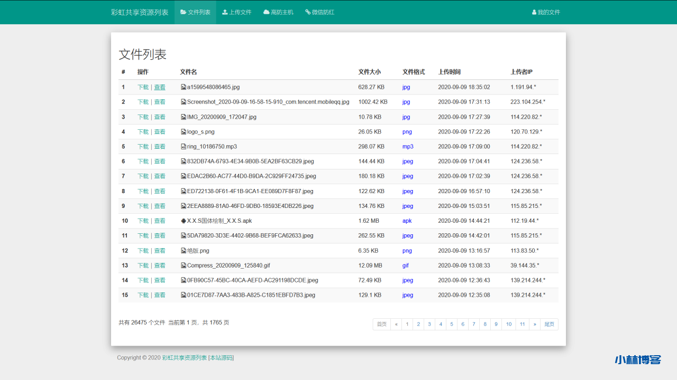View the ring_10186750.mp3 file via 查看
Screen dimensions: 677x380
pos(160,147)
